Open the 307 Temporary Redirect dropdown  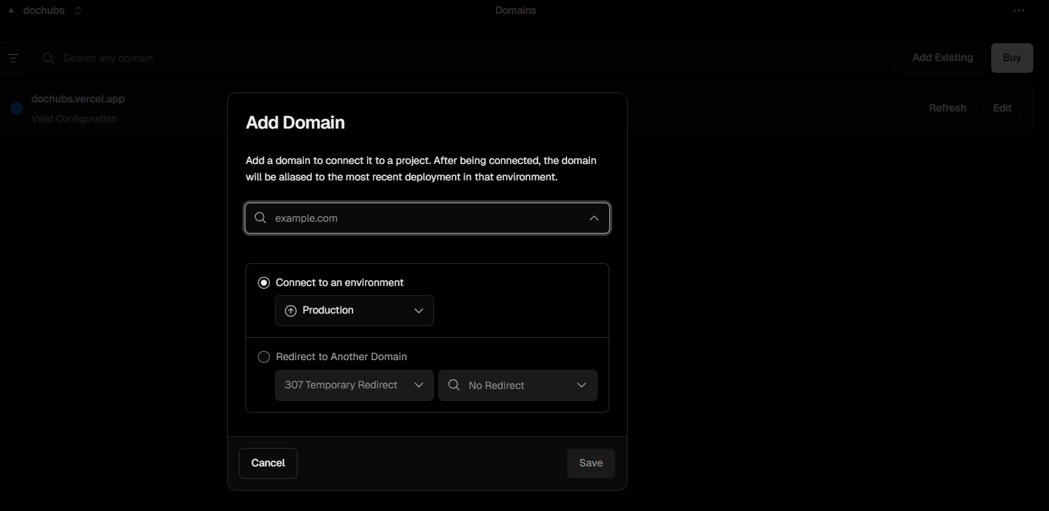click(x=354, y=385)
